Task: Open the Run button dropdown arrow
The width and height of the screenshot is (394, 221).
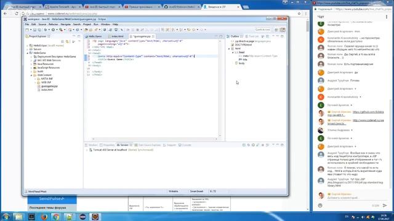Action: pos(57,30)
